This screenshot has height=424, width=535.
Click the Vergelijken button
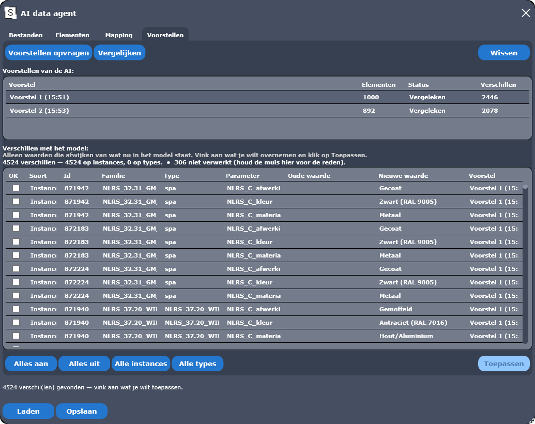click(119, 53)
